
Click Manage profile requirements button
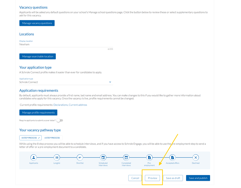click(38, 113)
